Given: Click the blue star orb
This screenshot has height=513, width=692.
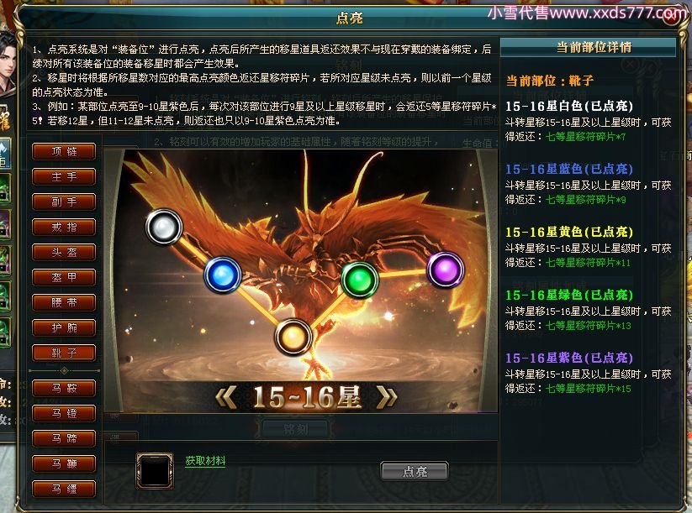Looking at the screenshot, I should (223, 275).
